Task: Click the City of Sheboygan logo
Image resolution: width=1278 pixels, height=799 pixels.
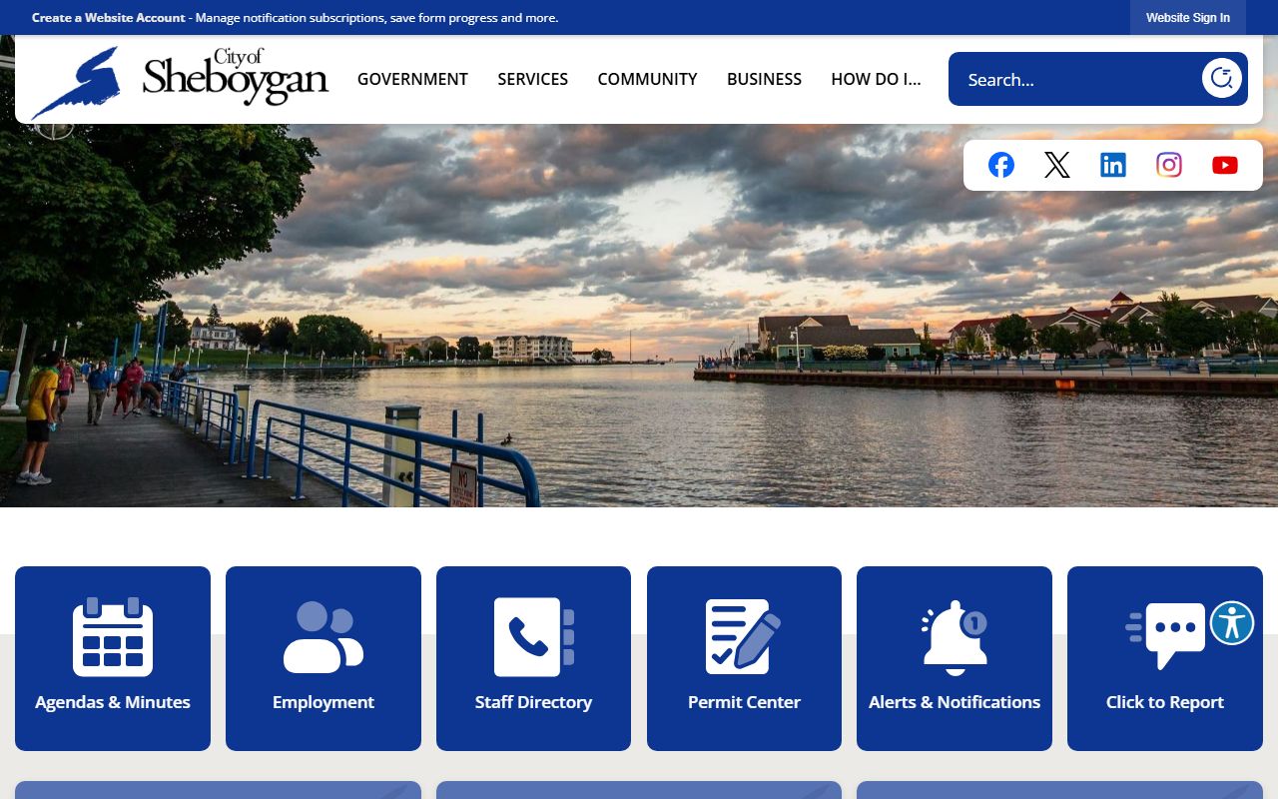Action: (180, 82)
